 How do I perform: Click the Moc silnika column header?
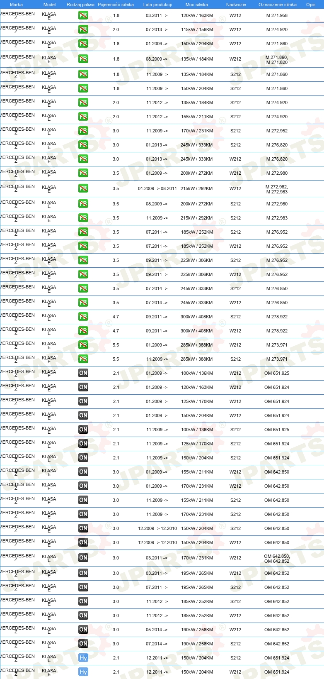coord(197,5)
